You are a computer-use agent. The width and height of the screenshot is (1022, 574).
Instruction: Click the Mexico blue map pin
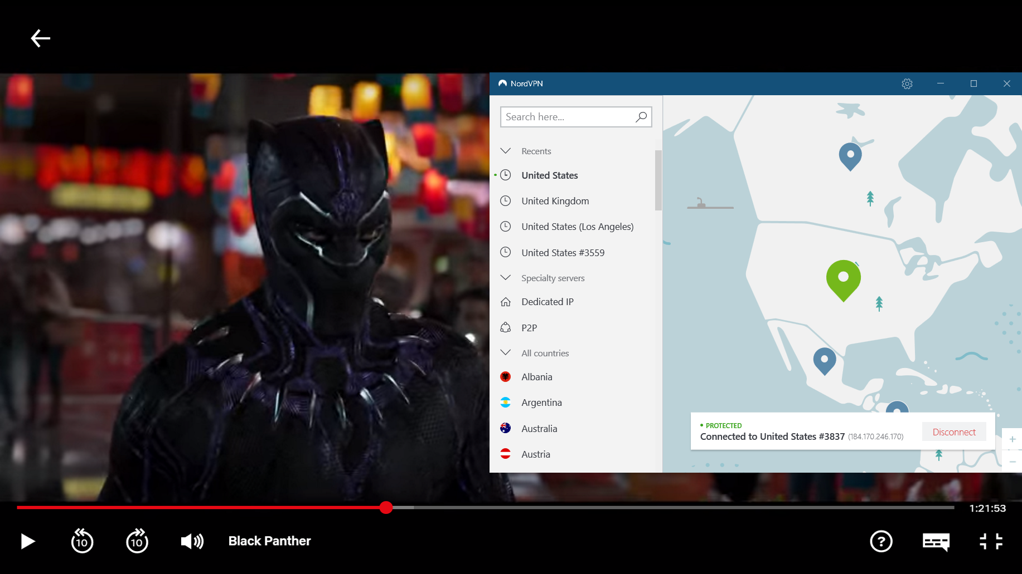[x=825, y=361]
